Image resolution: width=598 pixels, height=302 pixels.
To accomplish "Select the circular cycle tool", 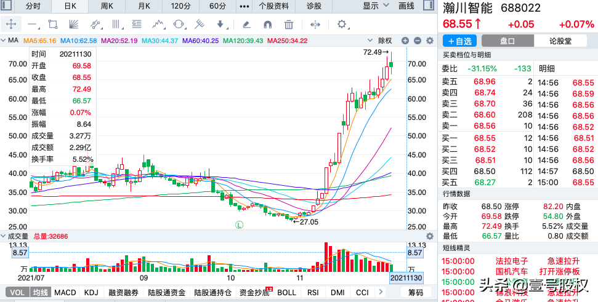I will point(179,25).
